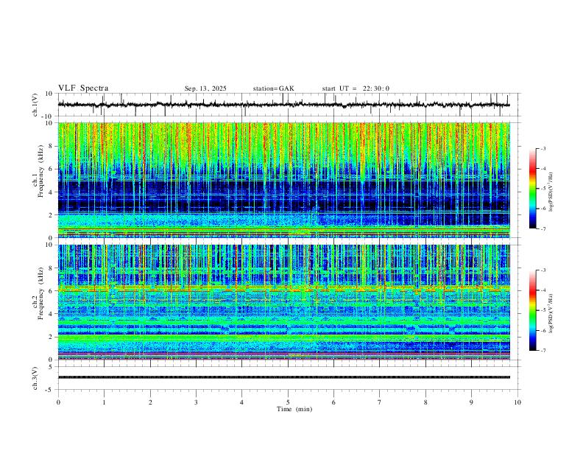Click the "station=GAK" label
Viewport: 583px width, 451px height.
(x=273, y=88)
